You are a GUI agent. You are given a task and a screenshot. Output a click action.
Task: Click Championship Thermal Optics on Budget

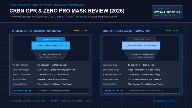(145, 84)
